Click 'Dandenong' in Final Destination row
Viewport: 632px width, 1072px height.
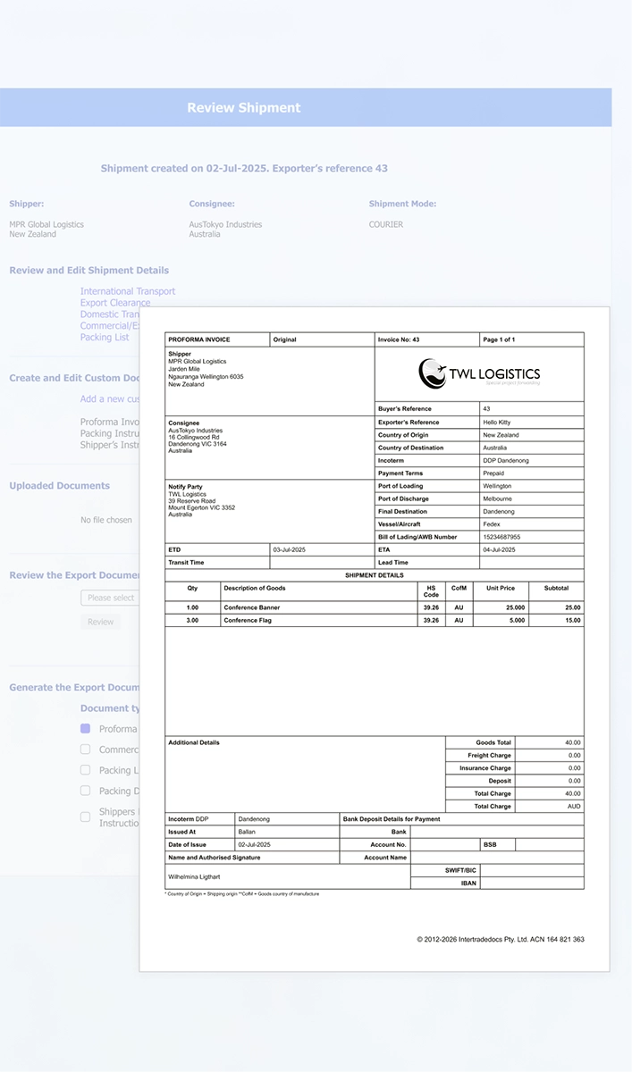499,512
